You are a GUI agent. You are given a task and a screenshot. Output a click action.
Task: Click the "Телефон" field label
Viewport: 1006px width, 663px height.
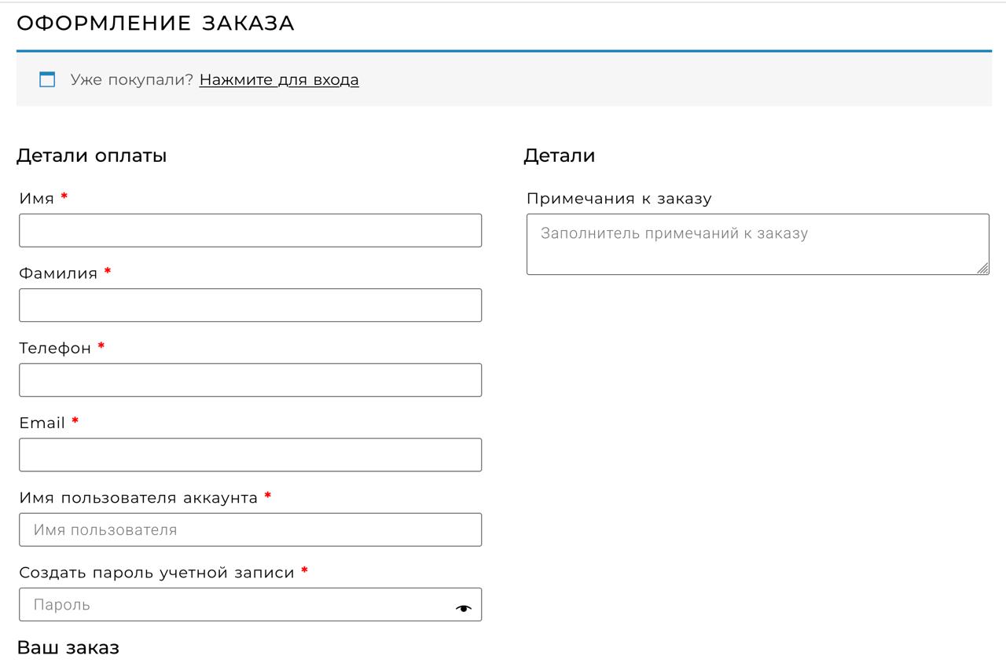click(55, 348)
